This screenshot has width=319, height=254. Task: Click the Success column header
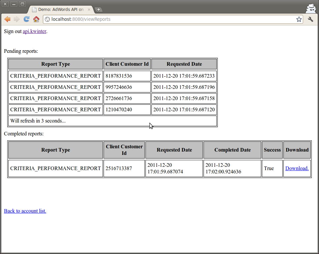[x=272, y=150]
